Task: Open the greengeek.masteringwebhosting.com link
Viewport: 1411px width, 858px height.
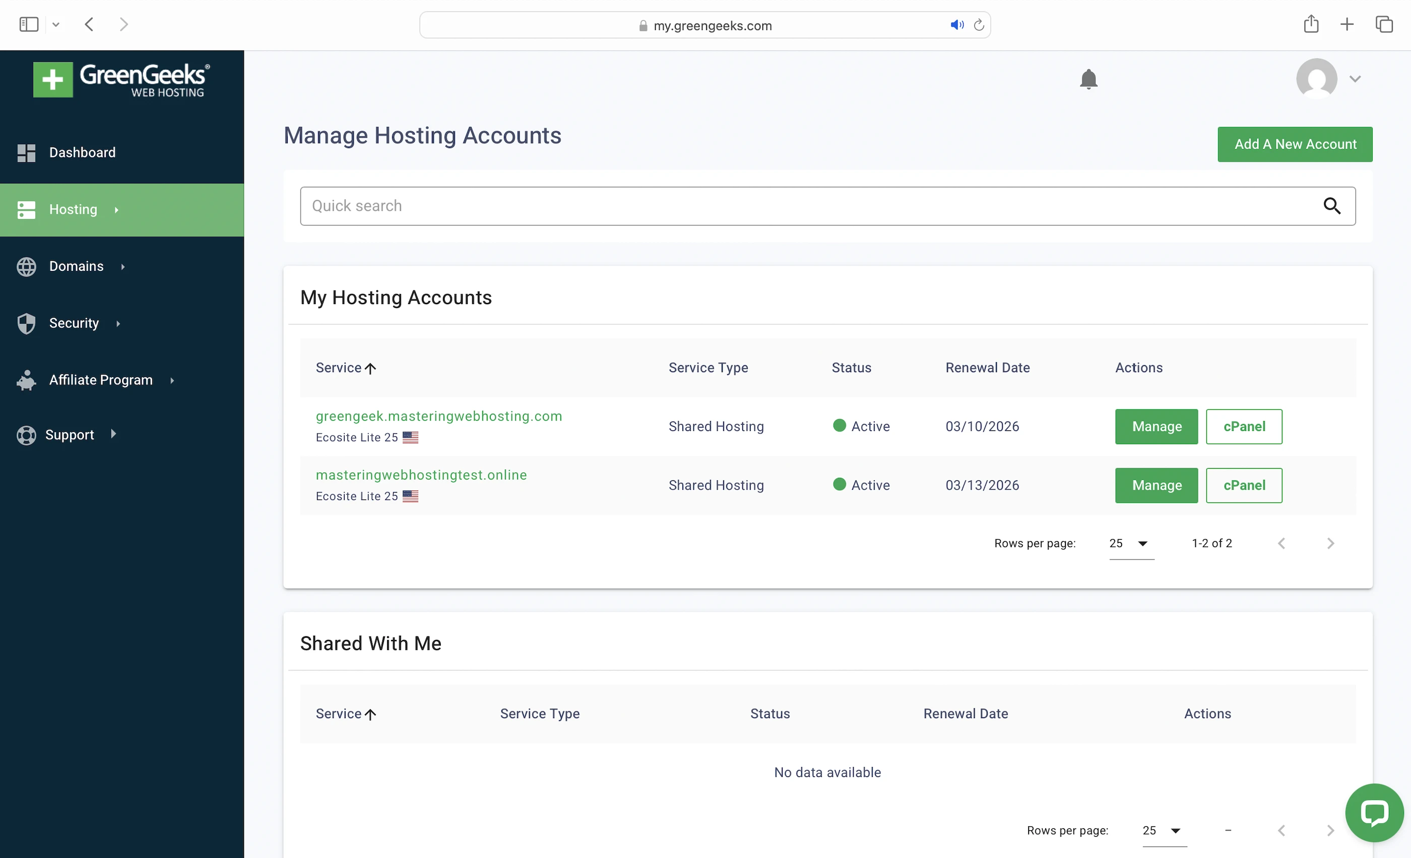Action: click(x=438, y=416)
